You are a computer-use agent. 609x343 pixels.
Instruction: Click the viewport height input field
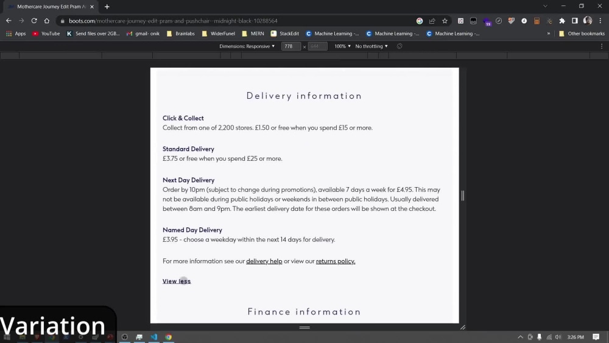click(317, 46)
